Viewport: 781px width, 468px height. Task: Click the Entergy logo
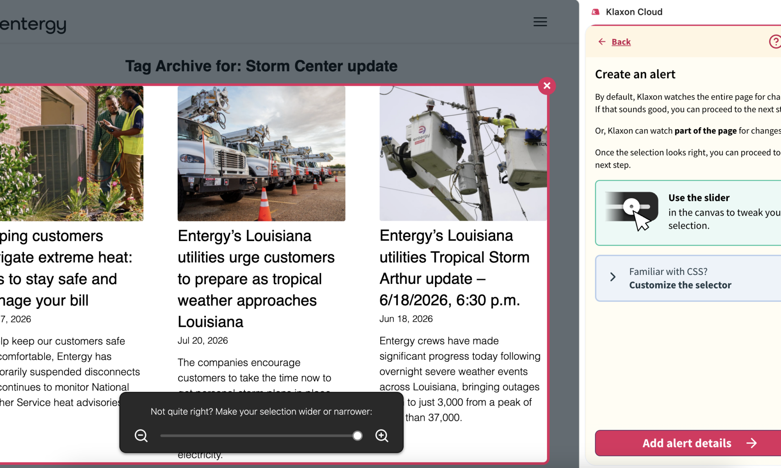pos(33,25)
